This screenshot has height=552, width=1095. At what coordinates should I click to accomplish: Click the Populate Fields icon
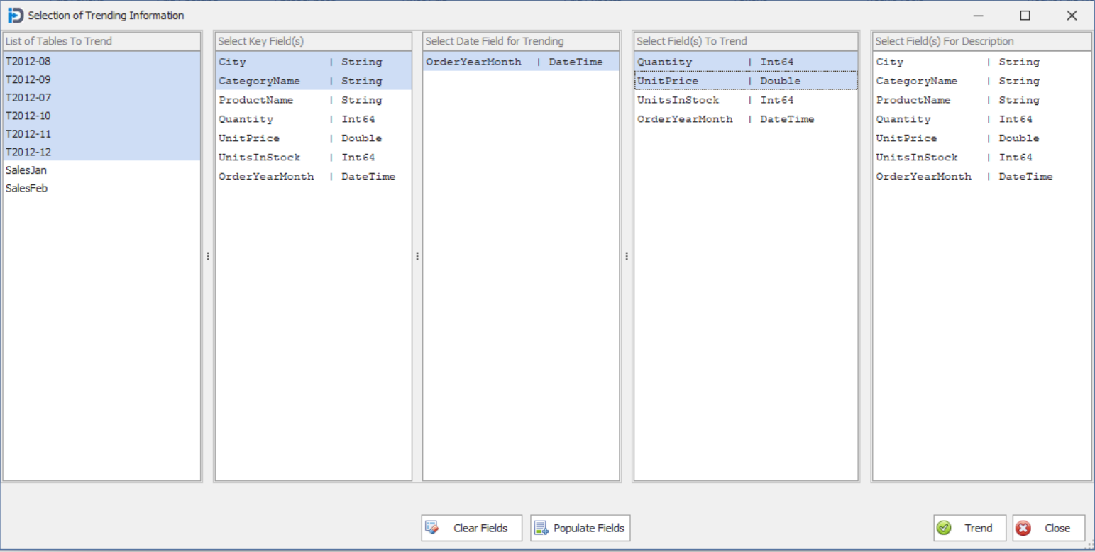point(541,528)
